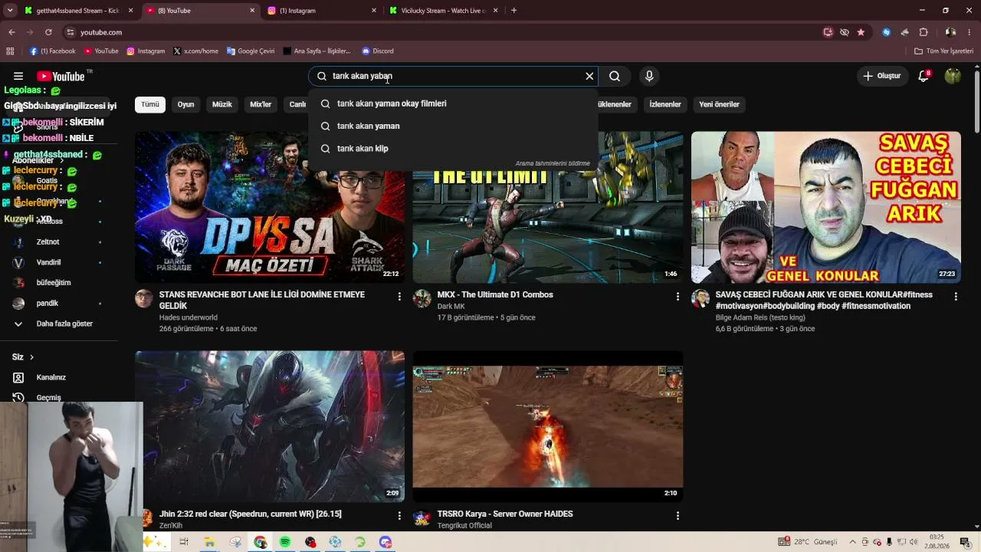Open the TRSRO Karya video thumbnail

click(548, 426)
